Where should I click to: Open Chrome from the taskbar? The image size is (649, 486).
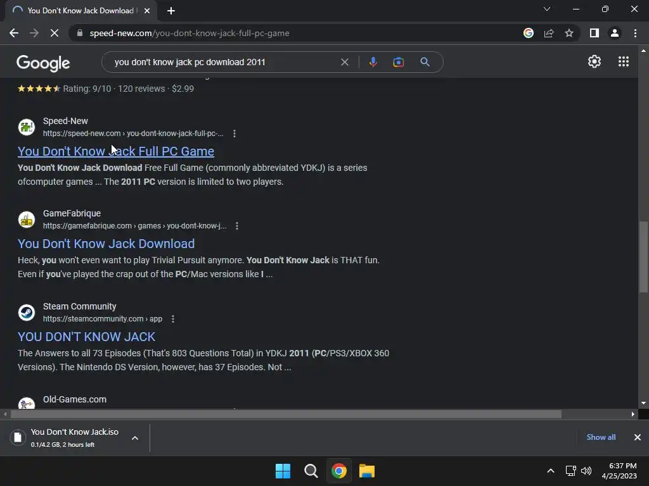338,471
